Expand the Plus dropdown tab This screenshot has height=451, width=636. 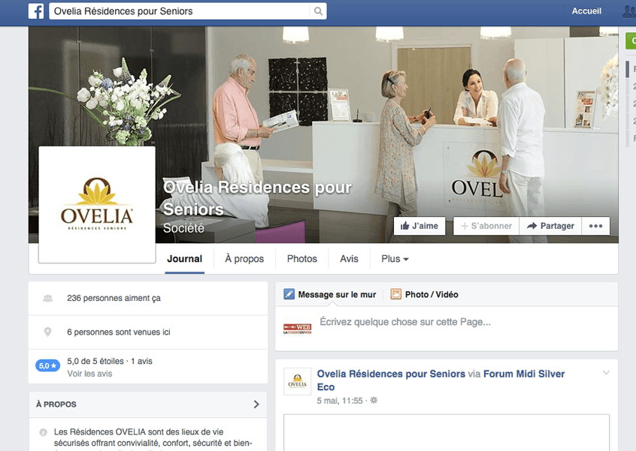(x=395, y=259)
